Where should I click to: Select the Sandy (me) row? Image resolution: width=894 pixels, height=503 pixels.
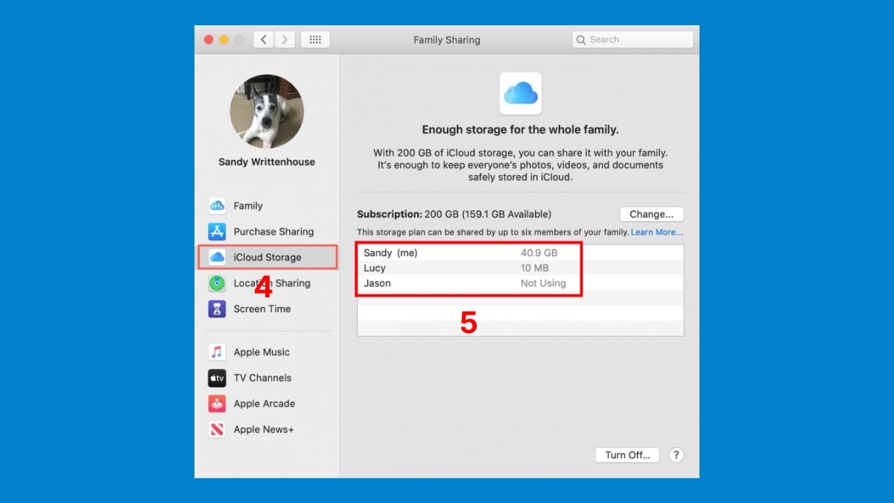click(x=520, y=253)
